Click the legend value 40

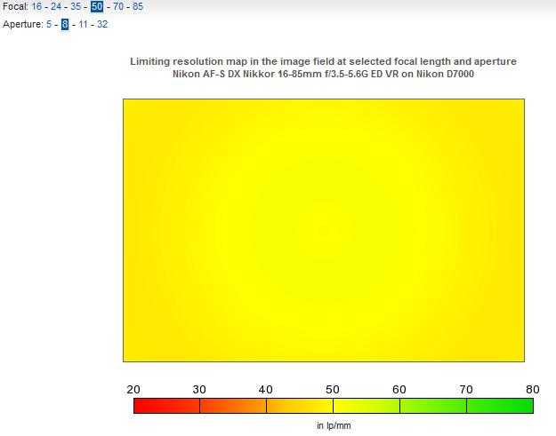[x=266, y=389]
